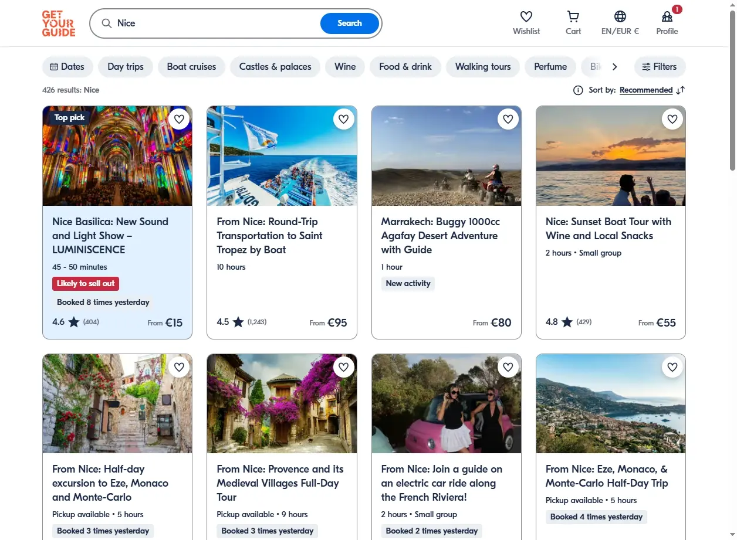737x540 pixels.
Task: Click the Likely to sell out badge
Action: [86, 284]
